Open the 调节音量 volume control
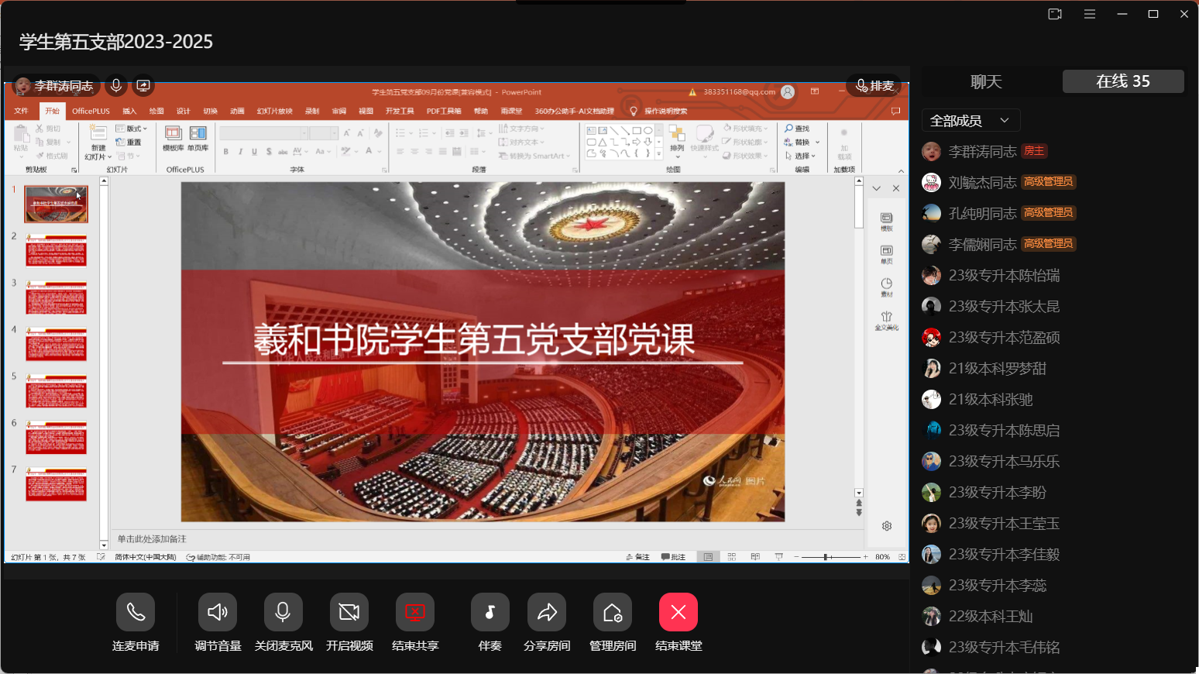Viewport: 1199px width, 674px height. pos(218,613)
